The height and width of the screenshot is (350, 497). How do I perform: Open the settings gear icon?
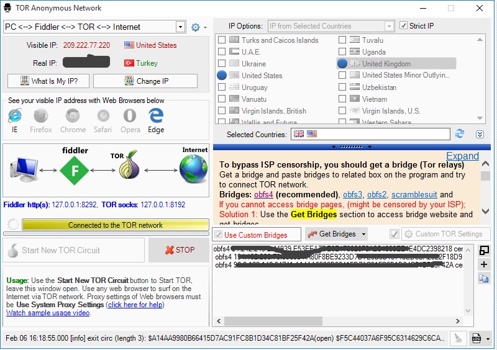tap(195, 27)
